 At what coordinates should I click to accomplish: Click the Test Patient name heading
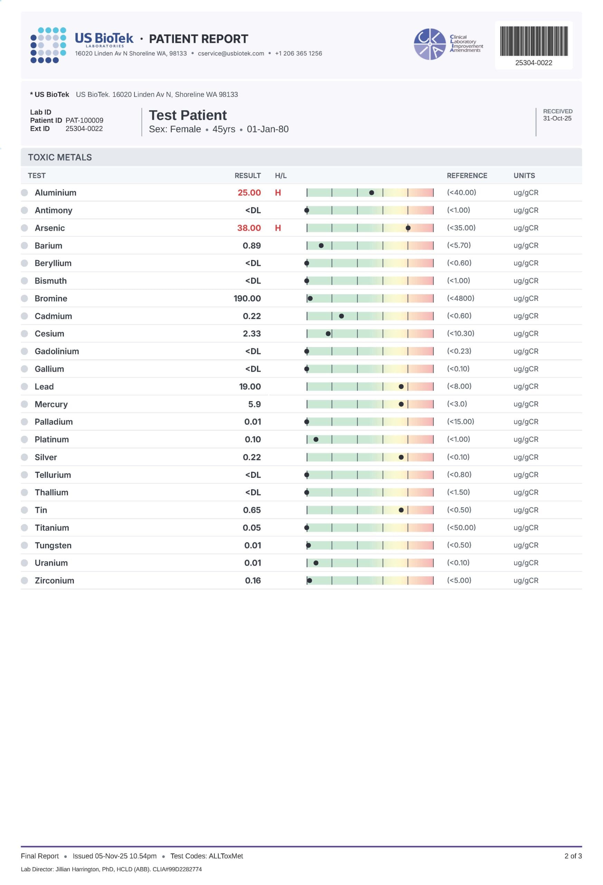(188, 115)
